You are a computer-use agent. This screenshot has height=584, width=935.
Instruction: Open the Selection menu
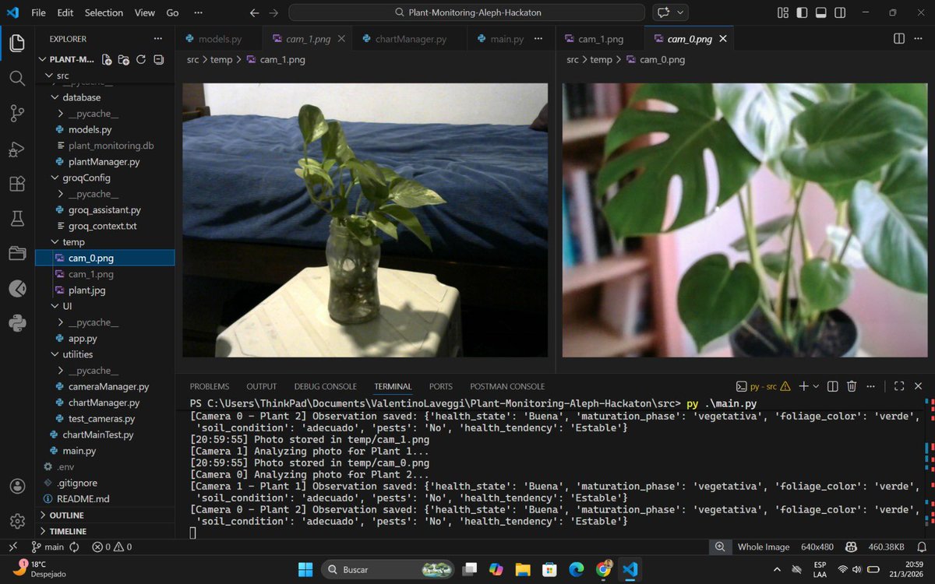(104, 12)
